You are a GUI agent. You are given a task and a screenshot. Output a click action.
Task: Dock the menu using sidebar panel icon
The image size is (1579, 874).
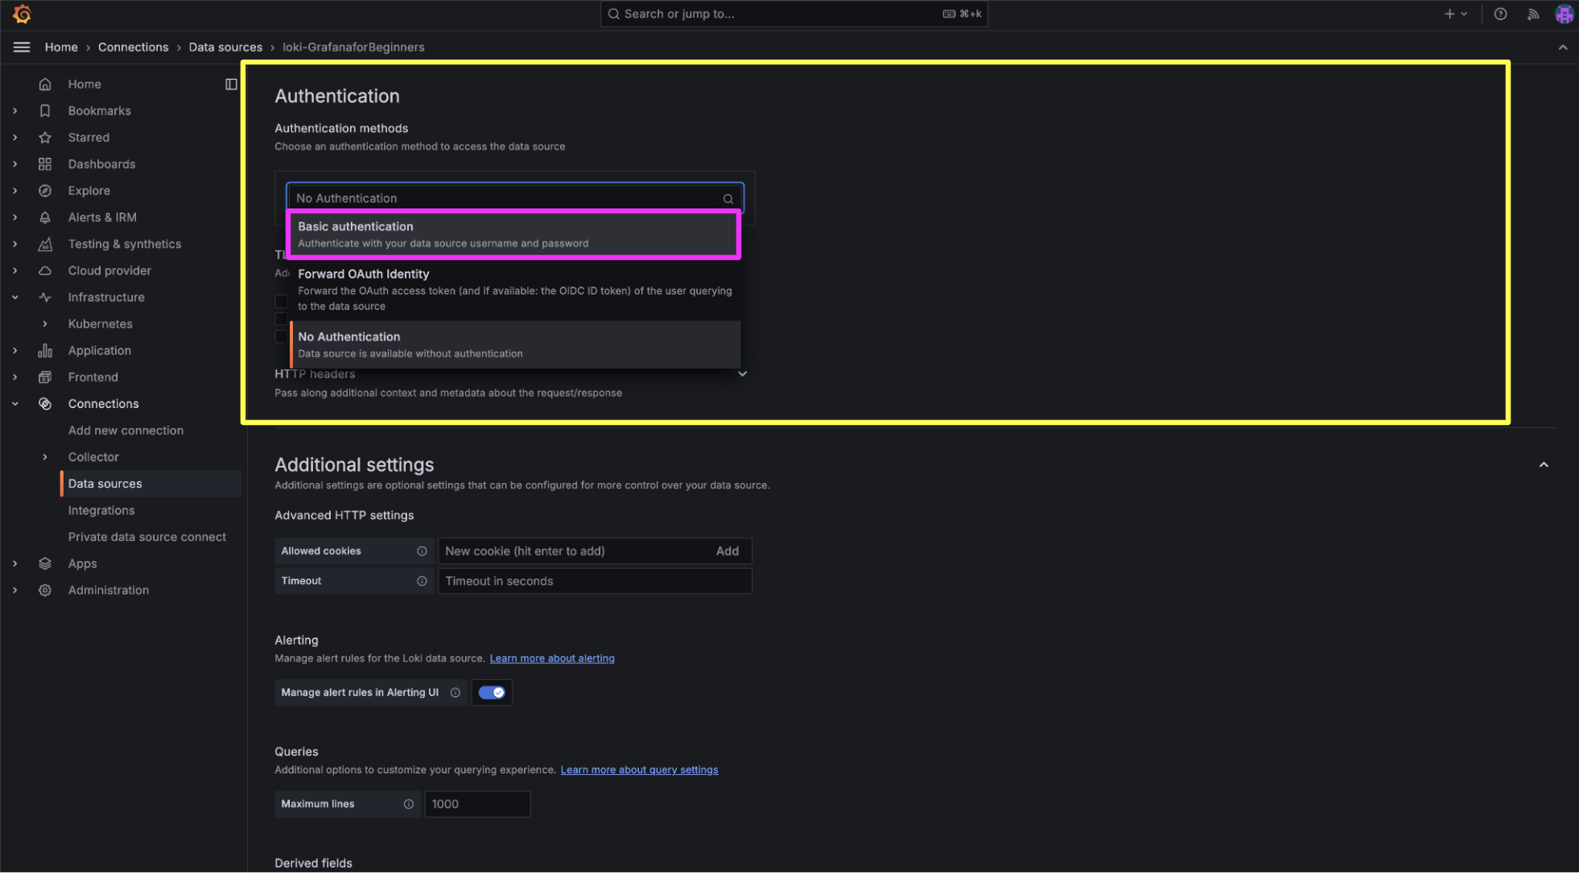click(x=231, y=84)
